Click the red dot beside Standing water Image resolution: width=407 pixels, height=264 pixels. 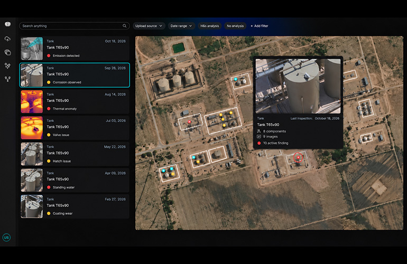click(49, 187)
